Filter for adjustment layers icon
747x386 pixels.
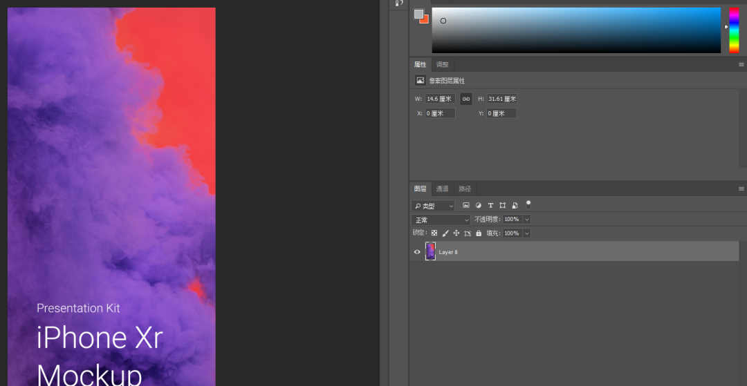point(479,205)
